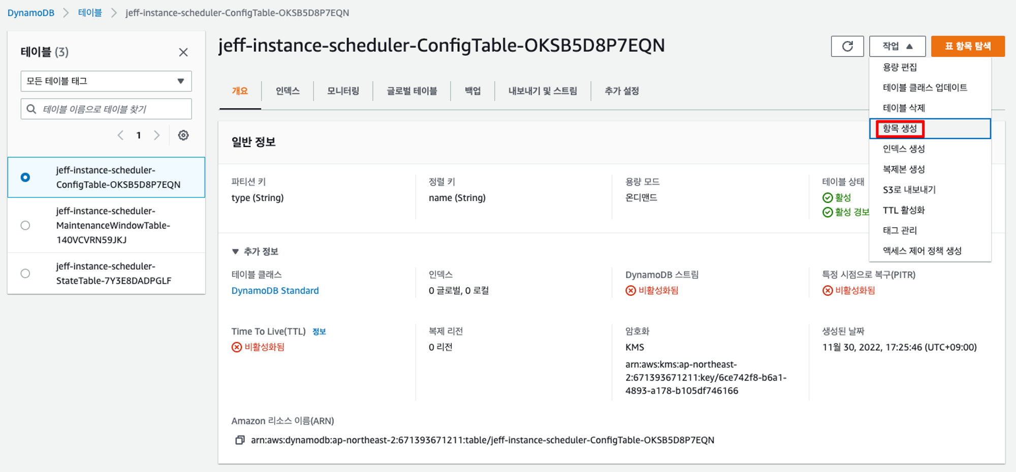
Task: Choose 태그 관리 menu item
Action: click(930, 230)
